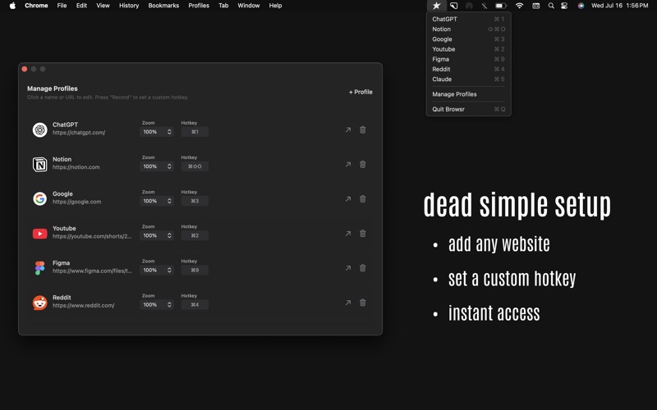Image resolution: width=657 pixels, height=410 pixels.
Task: Click the Browsr star menu bar icon
Action: 436,6
